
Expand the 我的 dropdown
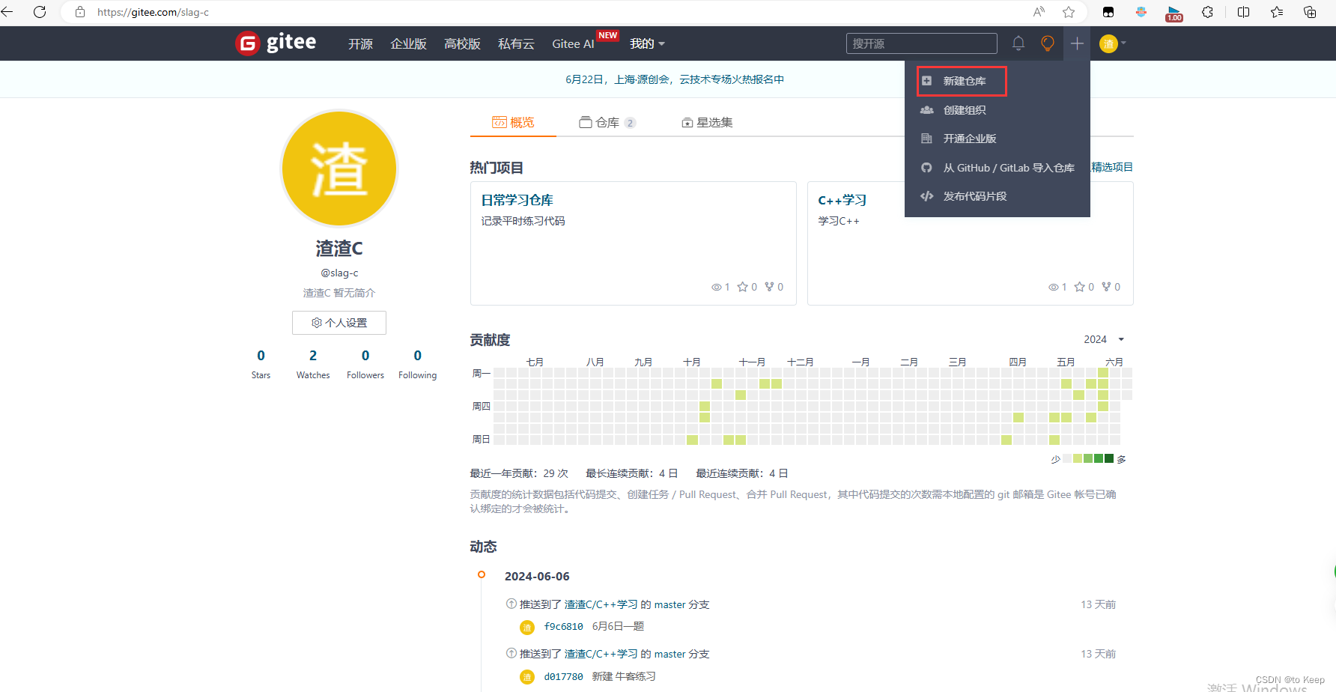(x=647, y=44)
